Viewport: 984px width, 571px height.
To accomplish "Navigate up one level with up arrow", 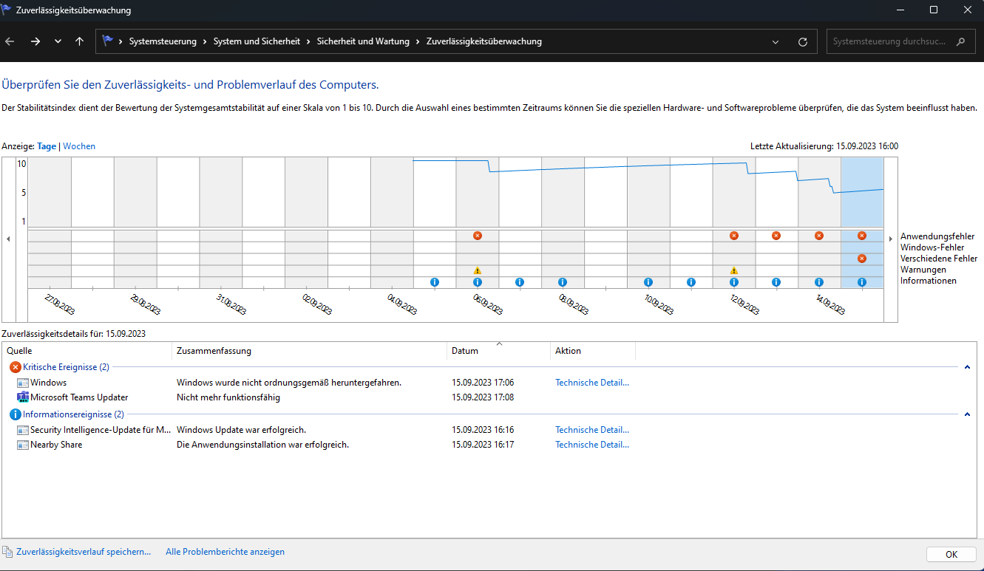I will coord(79,41).
